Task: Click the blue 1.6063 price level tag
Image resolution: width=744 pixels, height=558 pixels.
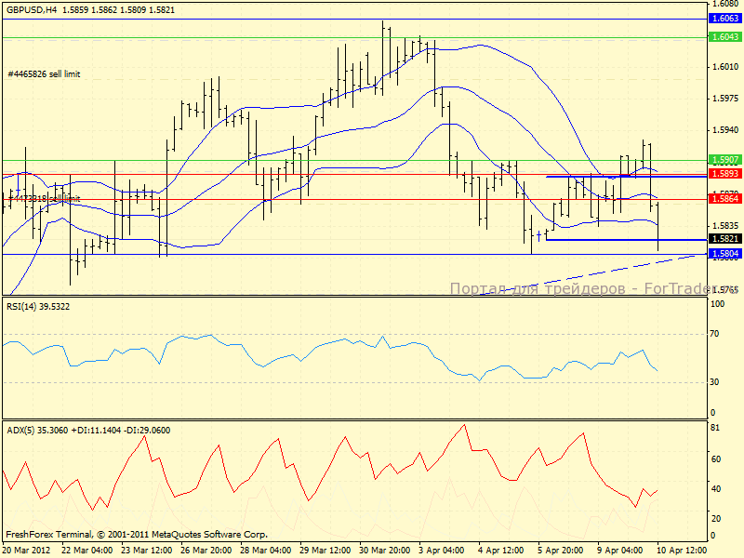Action: pyautogui.click(x=724, y=18)
